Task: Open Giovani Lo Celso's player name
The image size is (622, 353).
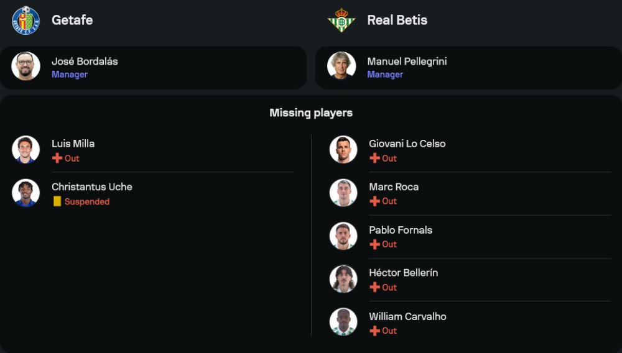Action: click(x=407, y=144)
